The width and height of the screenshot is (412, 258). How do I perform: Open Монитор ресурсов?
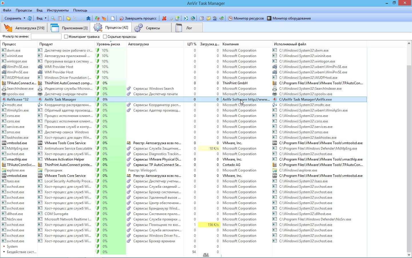[246, 18]
